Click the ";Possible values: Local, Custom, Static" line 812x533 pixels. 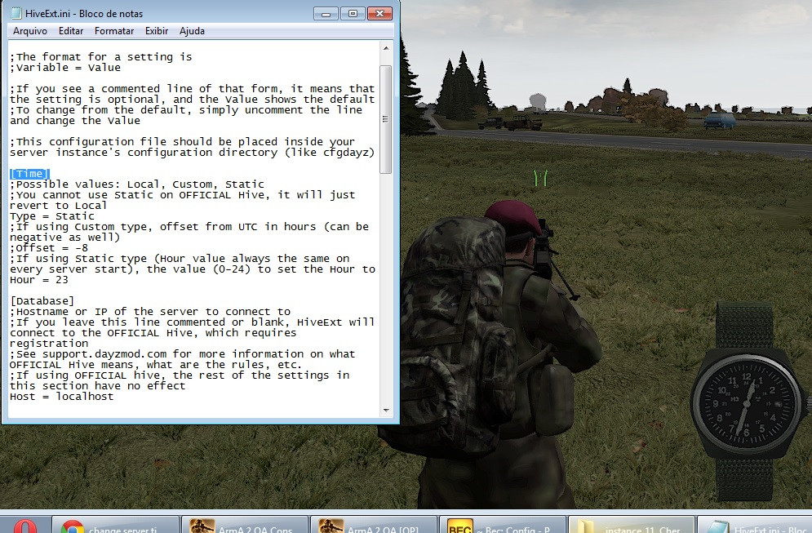[137, 184]
